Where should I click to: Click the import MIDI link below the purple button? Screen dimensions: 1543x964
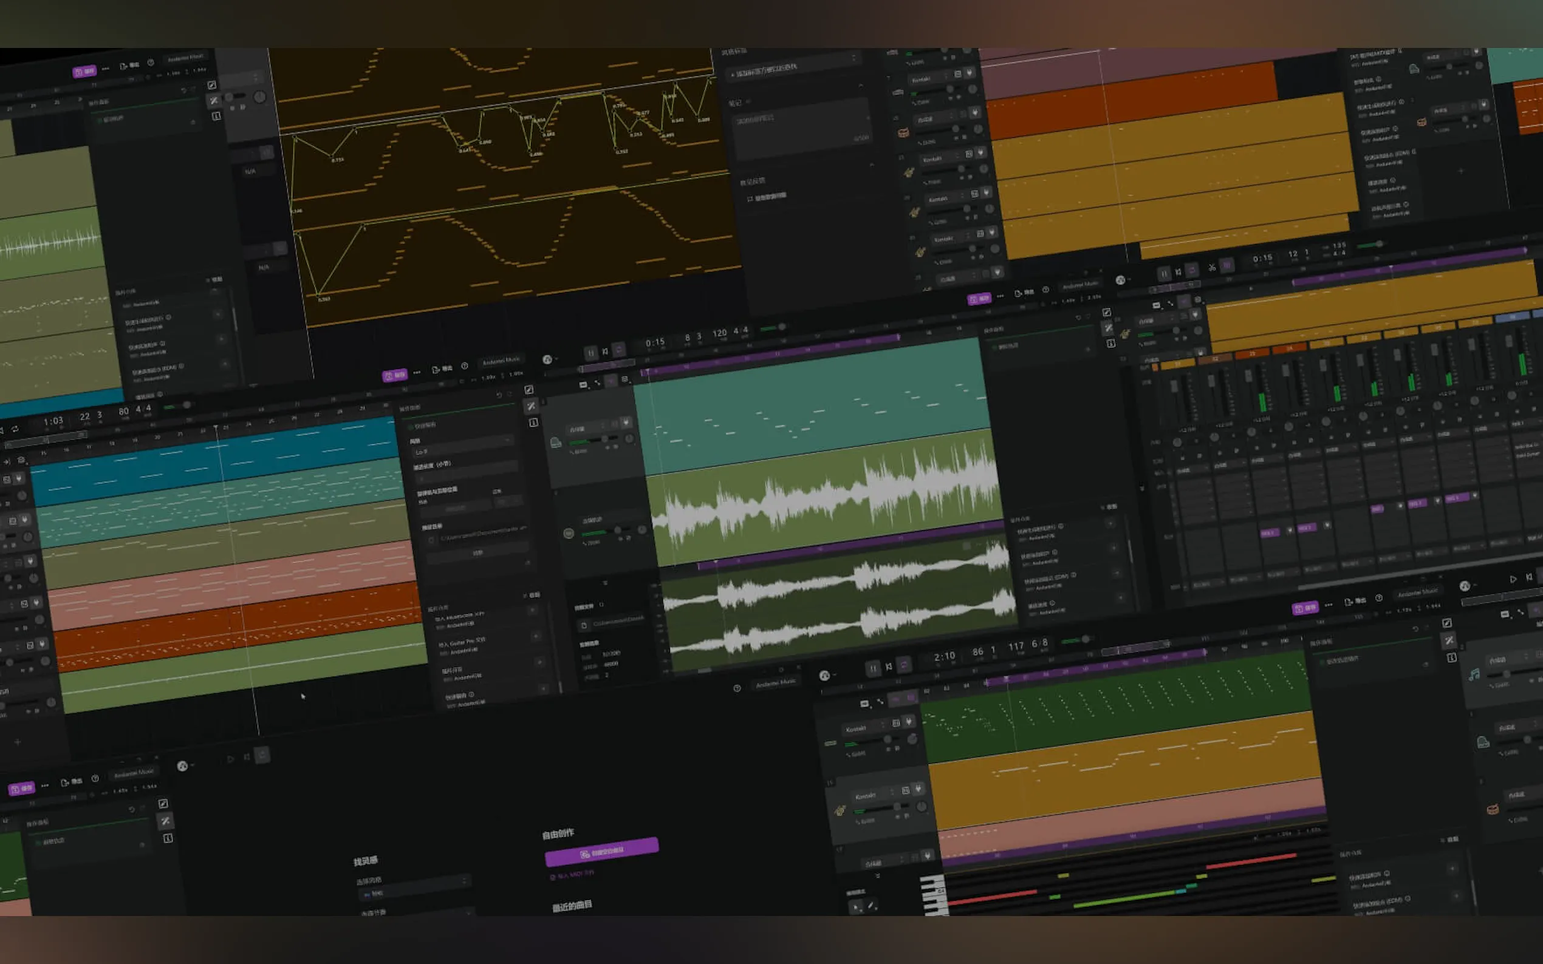click(572, 875)
